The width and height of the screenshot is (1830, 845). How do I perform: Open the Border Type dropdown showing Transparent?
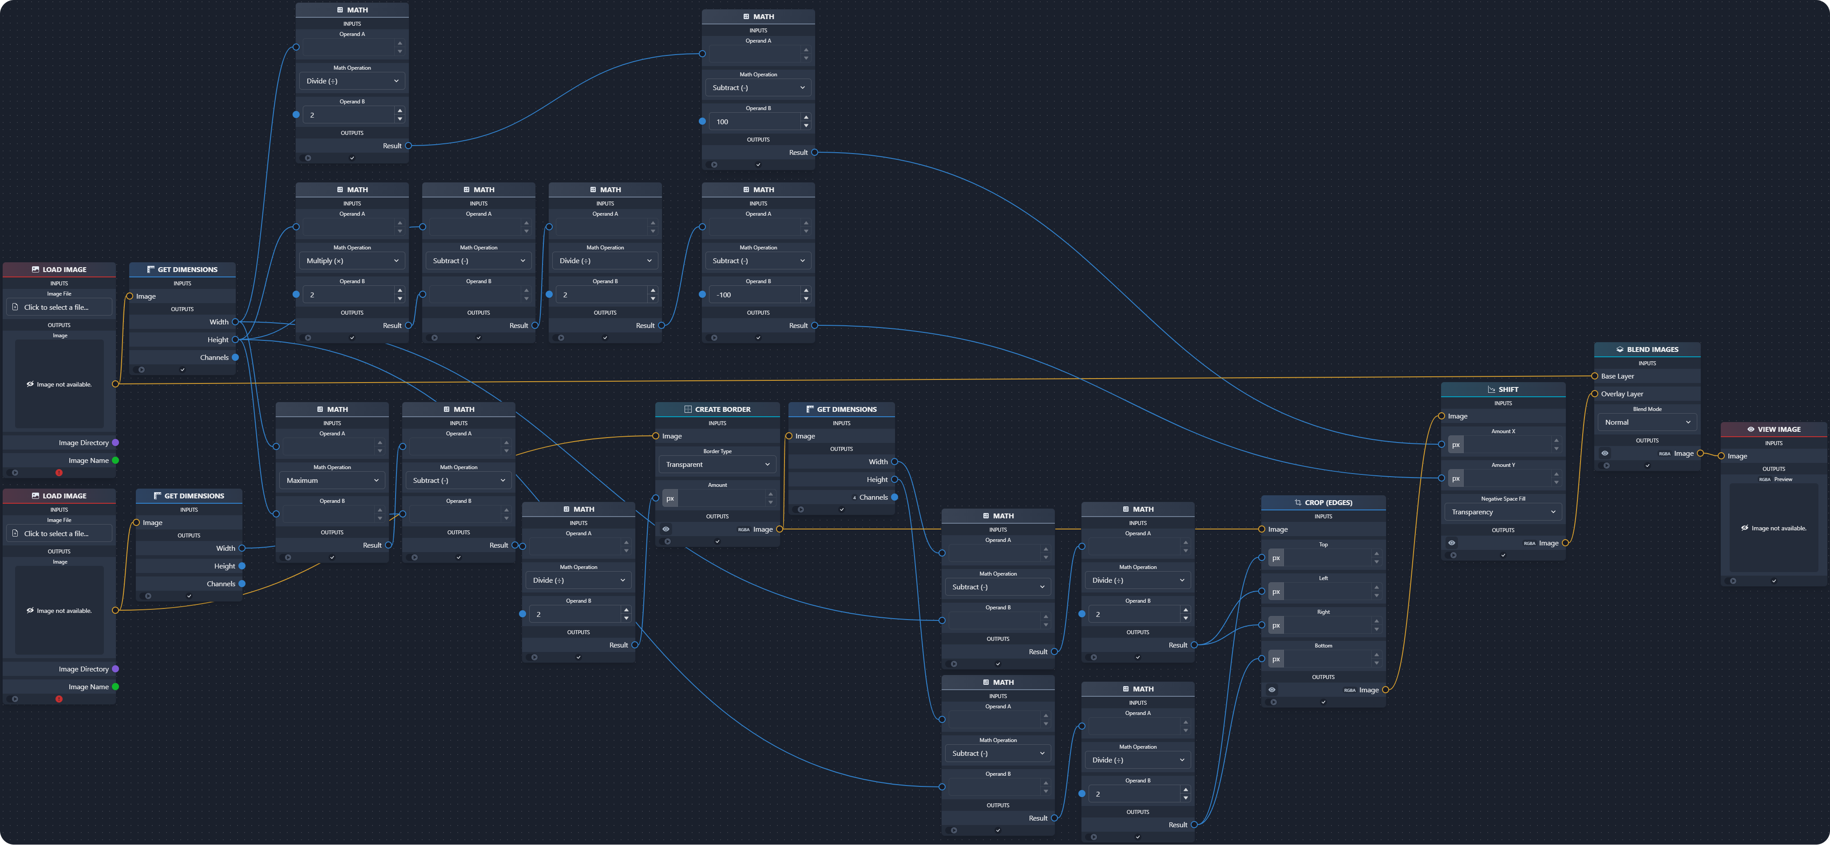pos(717,464)
